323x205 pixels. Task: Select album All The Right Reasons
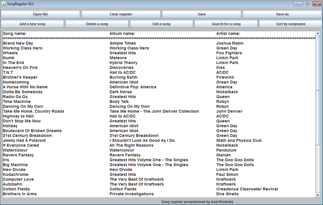131,145
